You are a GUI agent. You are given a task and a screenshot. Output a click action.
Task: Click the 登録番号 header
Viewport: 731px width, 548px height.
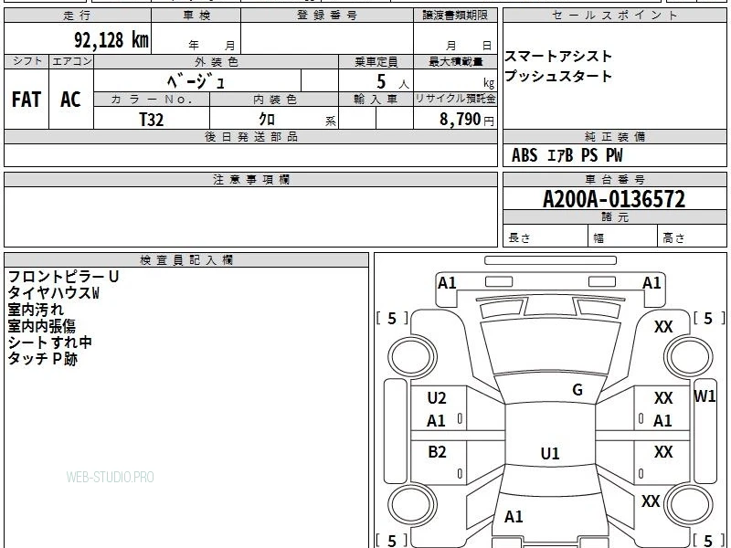pos(327,16)
